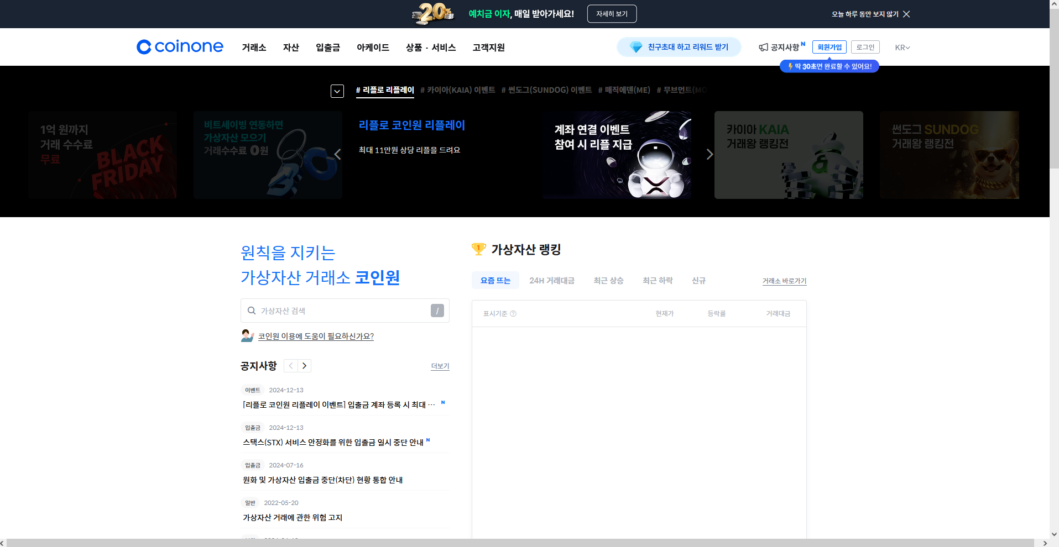Select the 신규 ranking tab
The image size is (1059, 547).
[699, 280]
